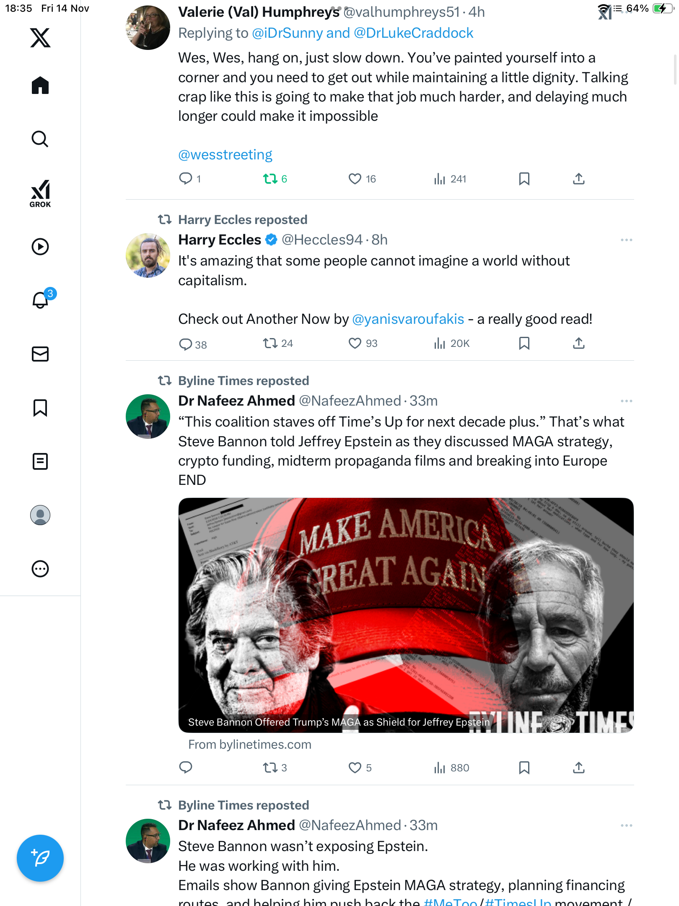679x906 pixels.
Task: Bookmark the Dr Nafeez Ahmed Bannon post
Action: coord(524,768)
